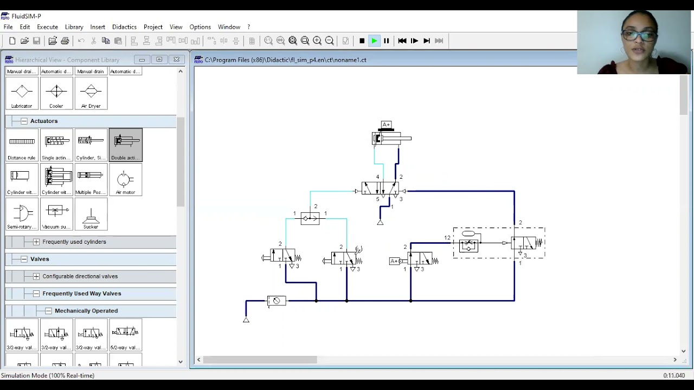694x390 pixels.
Task: Select the Multiple Position cylinder component
Action: coord(91,179)
